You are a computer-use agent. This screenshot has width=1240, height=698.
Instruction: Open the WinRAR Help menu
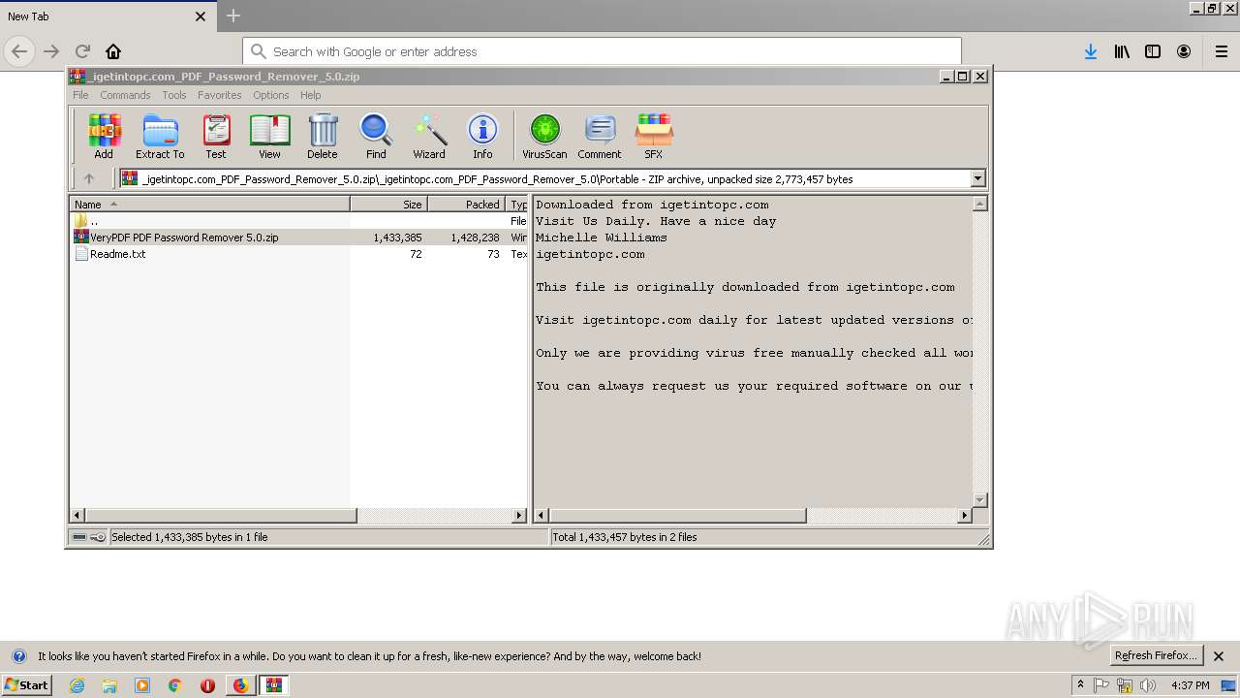(x=310, y=95)
